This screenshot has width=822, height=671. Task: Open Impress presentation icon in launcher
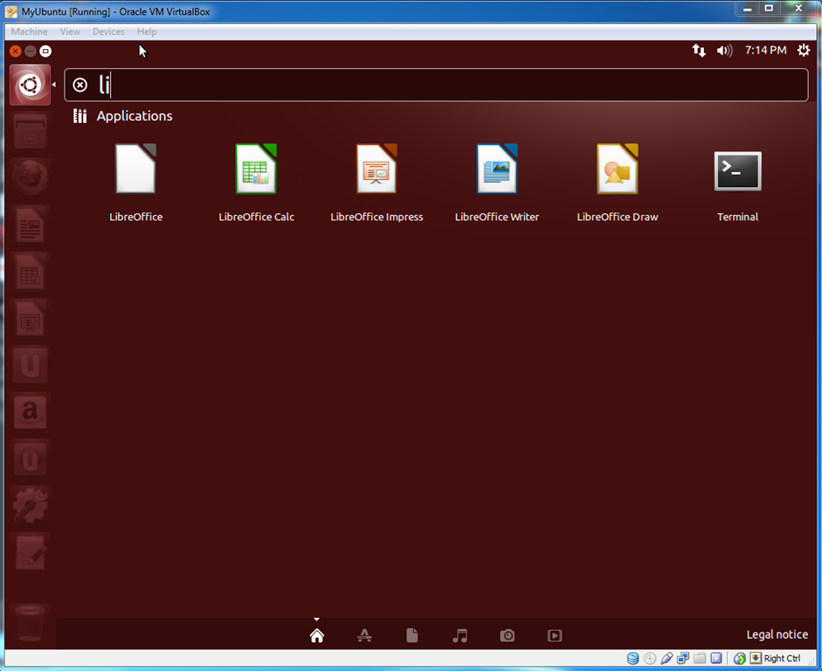pos(30,319)
